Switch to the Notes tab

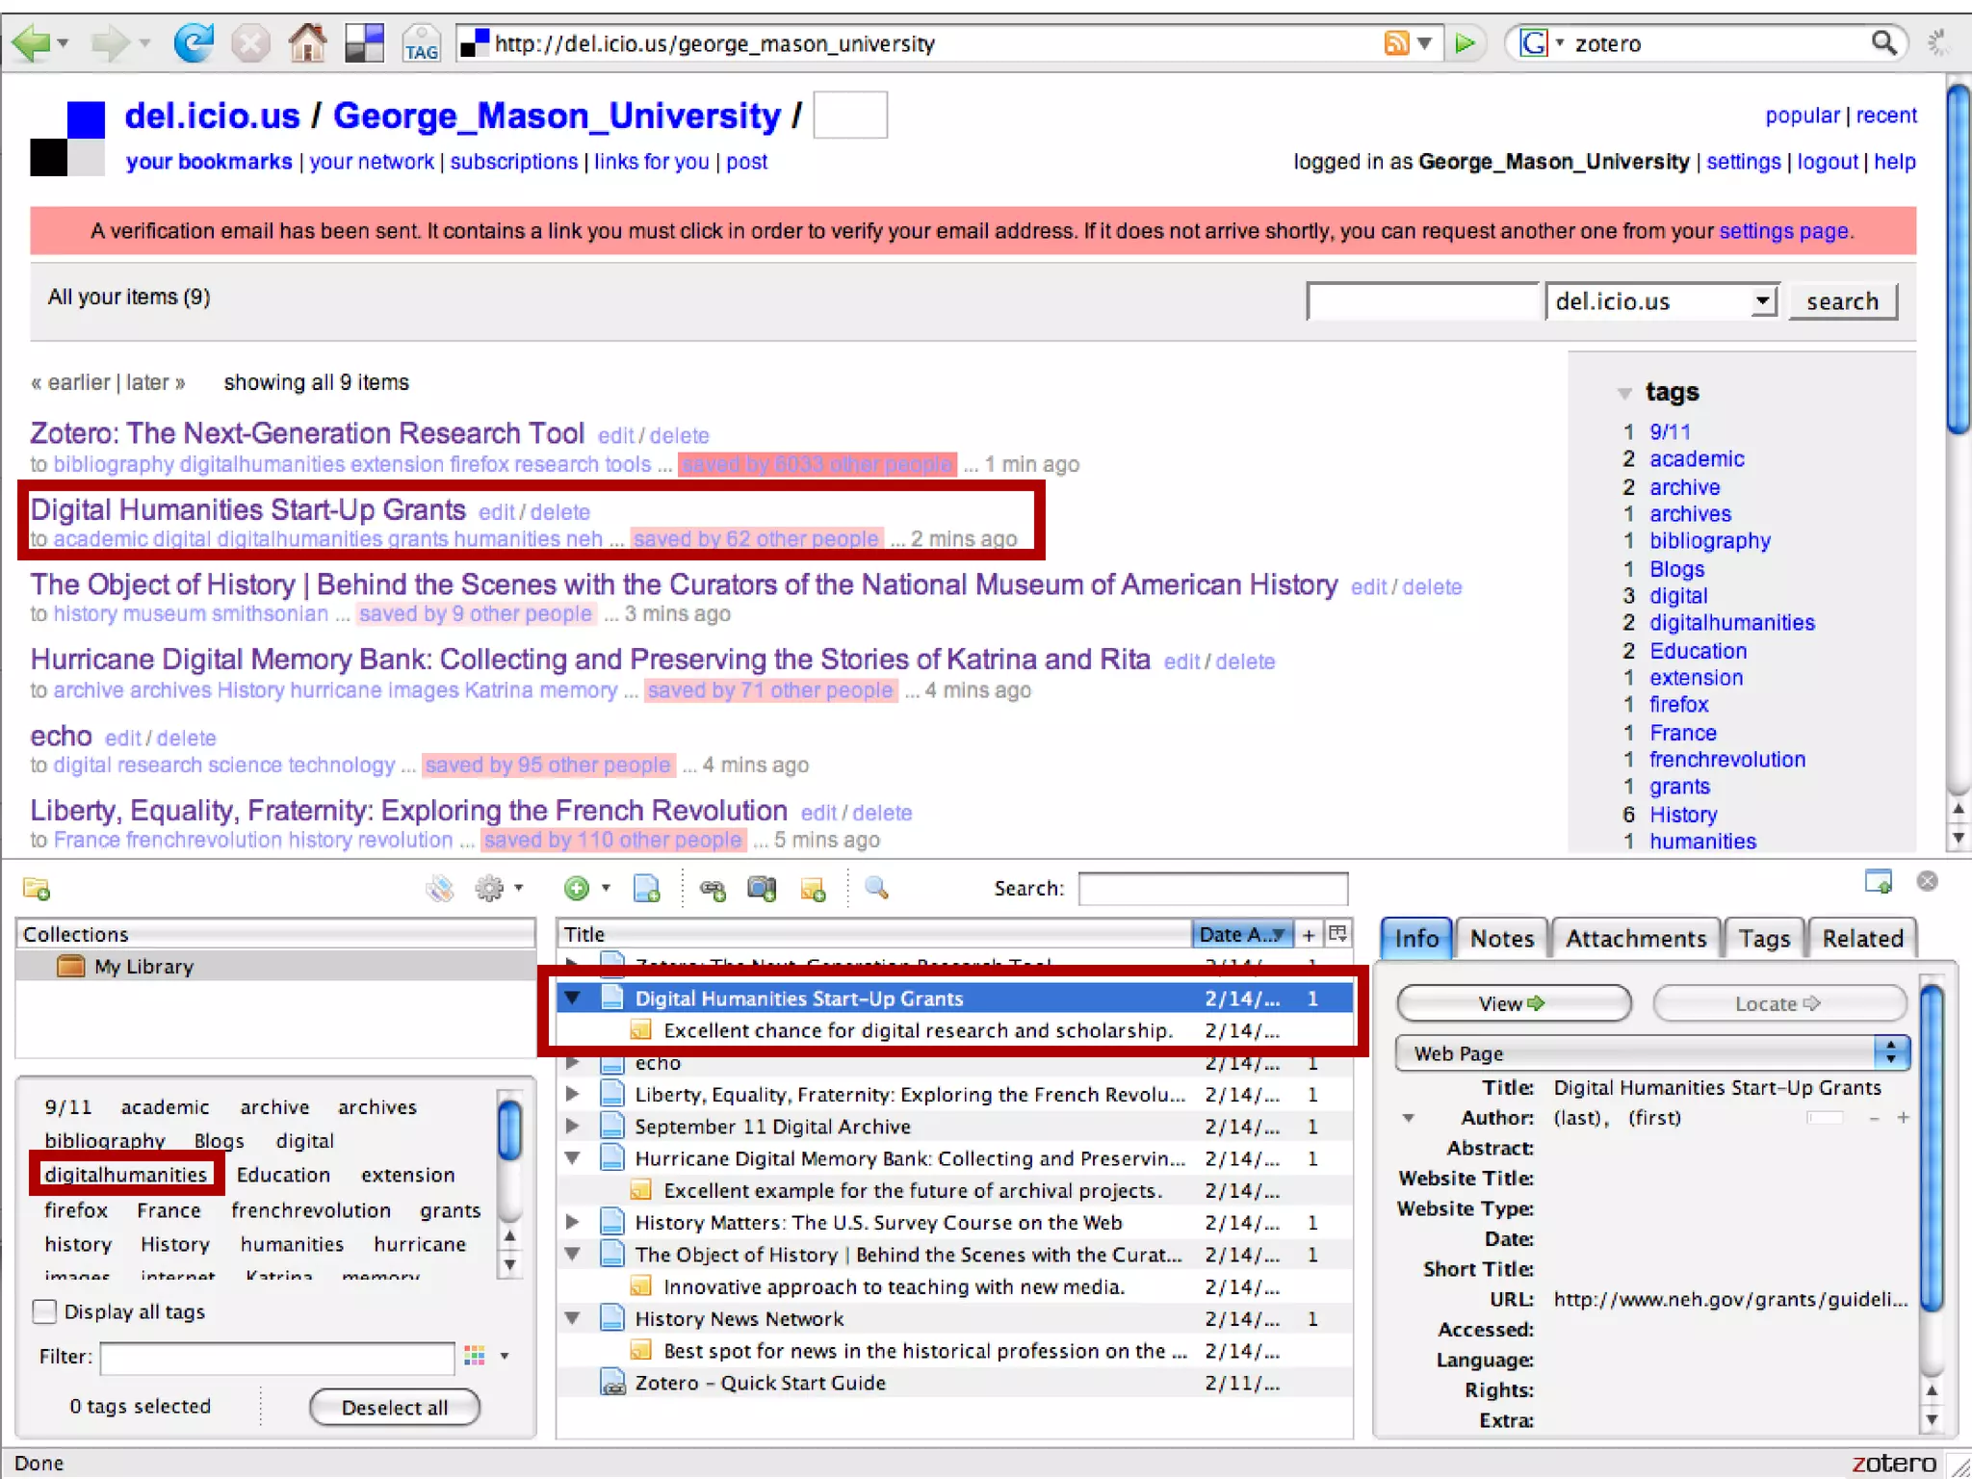tap(1501, 938)
